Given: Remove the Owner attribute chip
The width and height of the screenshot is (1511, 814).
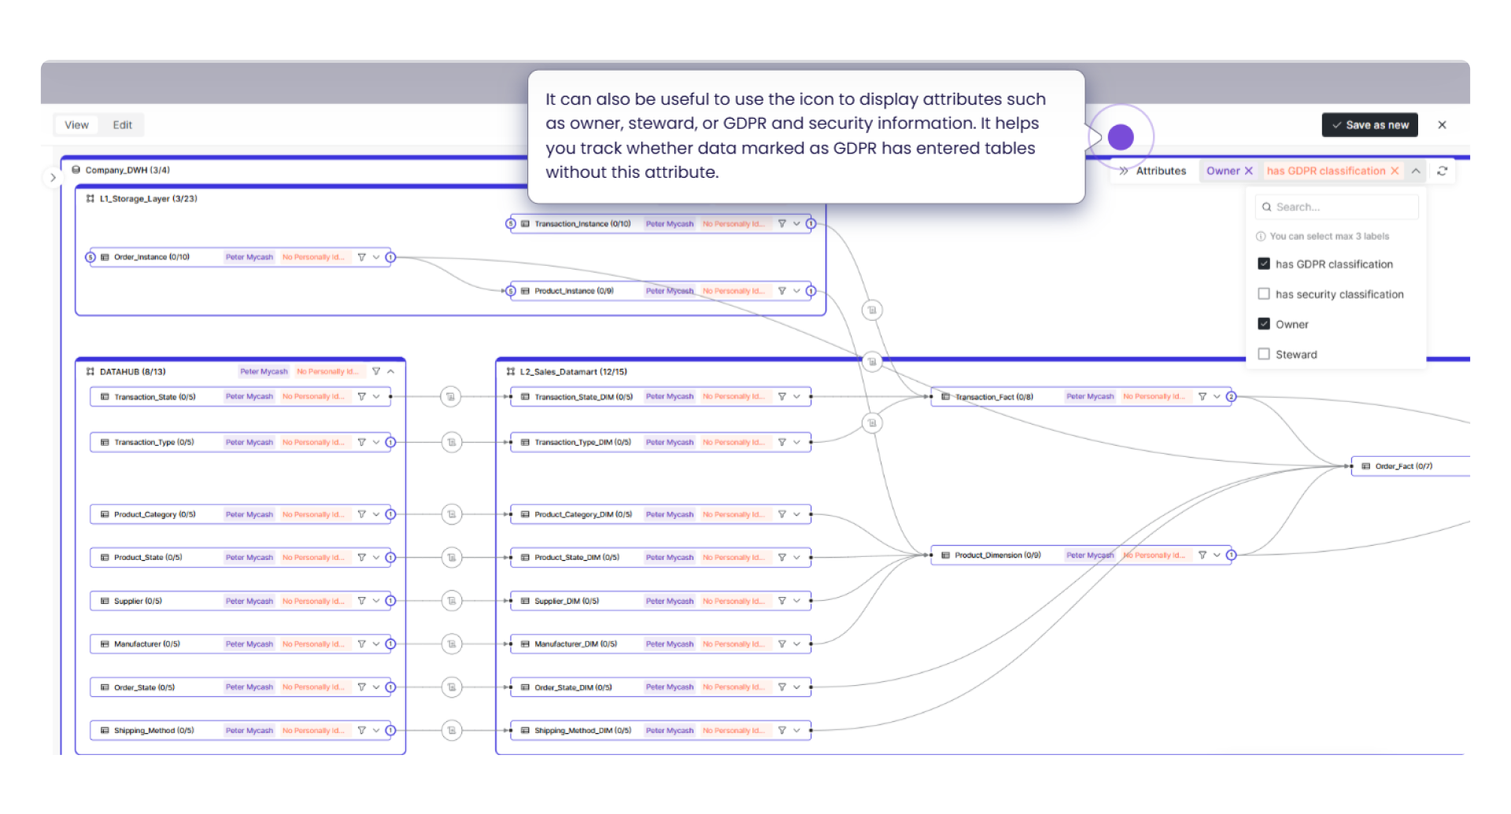Looking at the screenshot, I should pos(1247,171).
